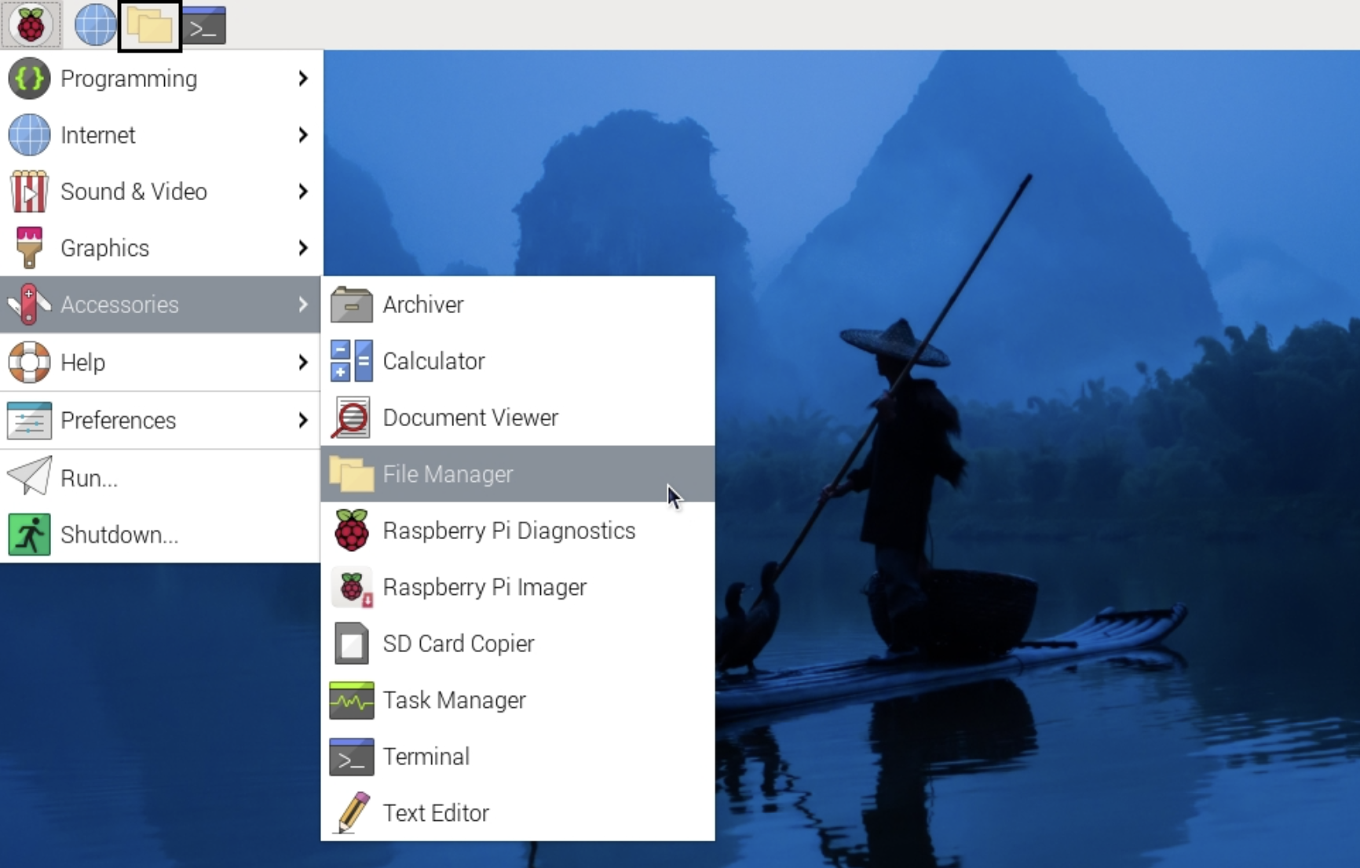1360x868 pixels.
Task: Select File Manager from the submenu
Action: coord(448,474)
